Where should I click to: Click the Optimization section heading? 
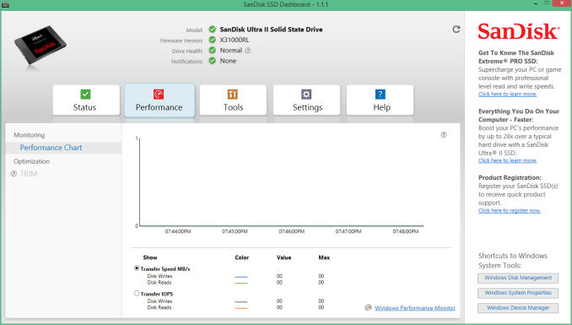tap(32, 161)
